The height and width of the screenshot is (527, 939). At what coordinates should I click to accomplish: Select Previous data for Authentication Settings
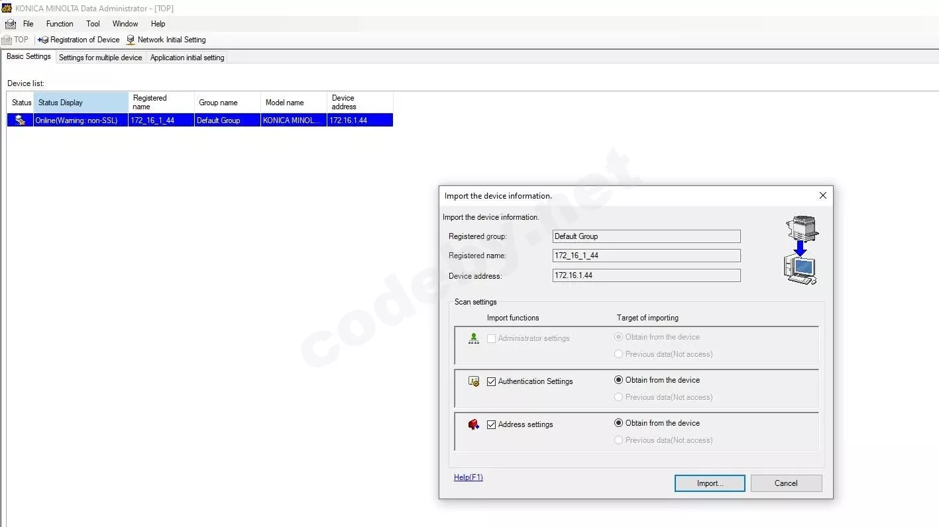point(618,397)
